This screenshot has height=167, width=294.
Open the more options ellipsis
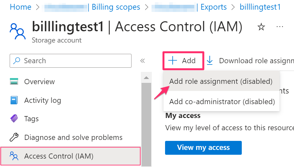tap(279, 27)
